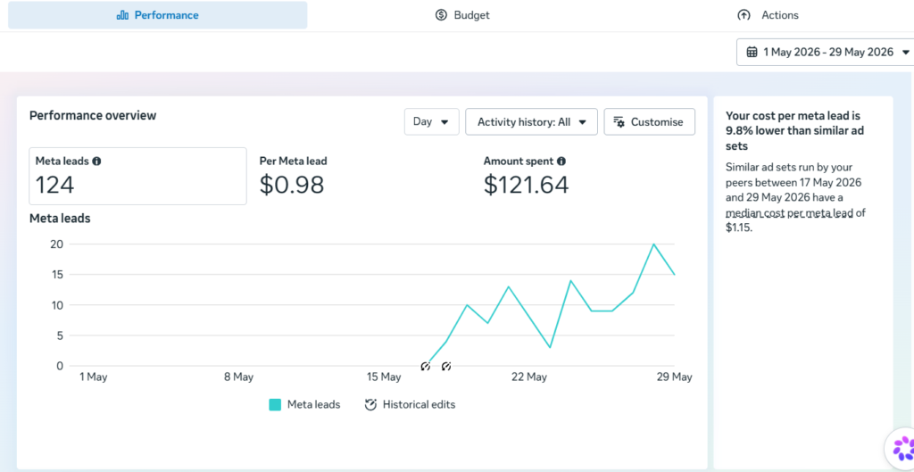The height and width of the screenshot is (472, 914).
Task: Switch to the Actions tab
Action: point(768,15)
